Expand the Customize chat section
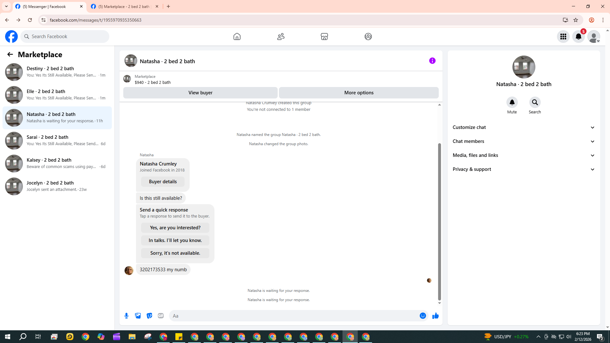The height and width of the screenshot is (343, 610). tap(524, 127)
